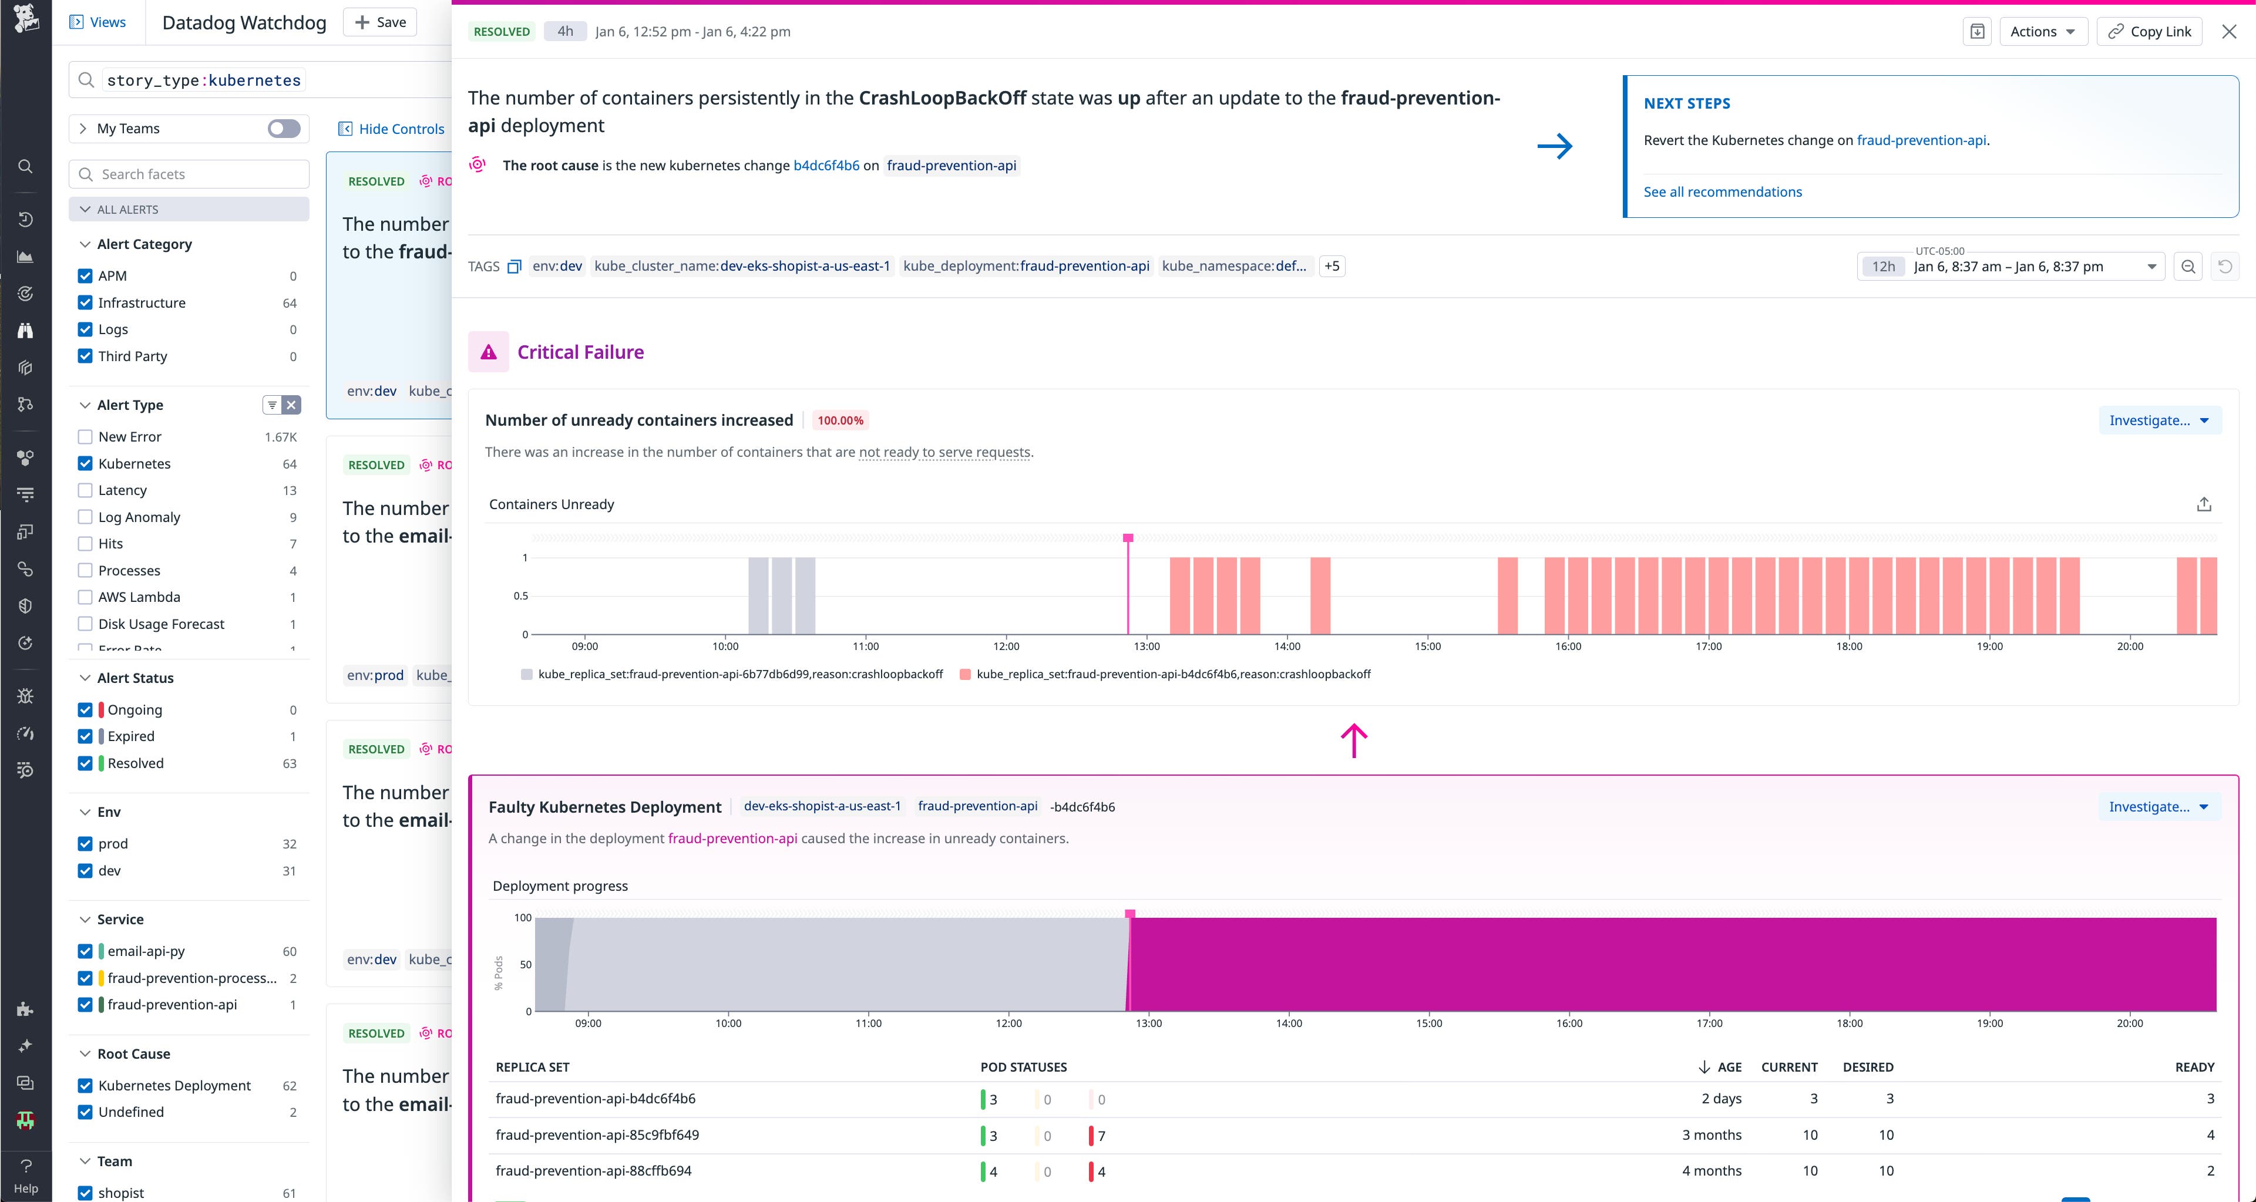Viewport: 2256px width, 1202px height.
Task: Enable the Latency alert type checkbox
Action: pos(85,490)
